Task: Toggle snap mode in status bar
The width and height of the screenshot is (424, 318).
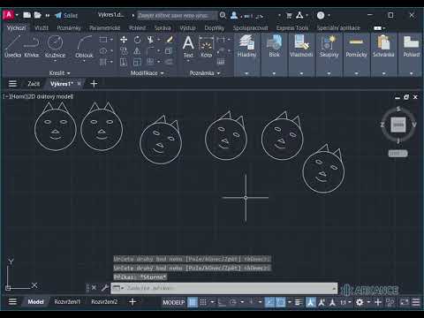Action: pyautogui.click(x=203, y=302)
